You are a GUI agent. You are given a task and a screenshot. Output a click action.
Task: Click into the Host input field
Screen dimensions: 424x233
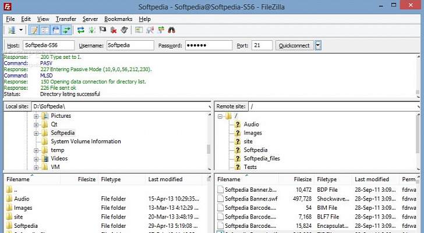click(49, 45)
